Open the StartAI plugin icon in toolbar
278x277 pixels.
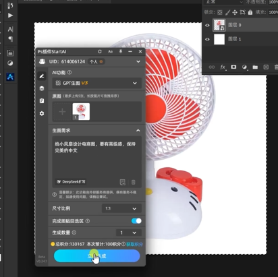pyautogui.click(x=10, y=77)
